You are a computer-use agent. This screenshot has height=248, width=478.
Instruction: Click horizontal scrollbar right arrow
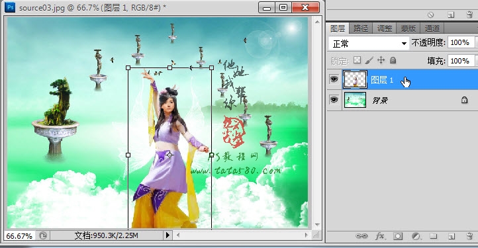click(x=307, y=235)
